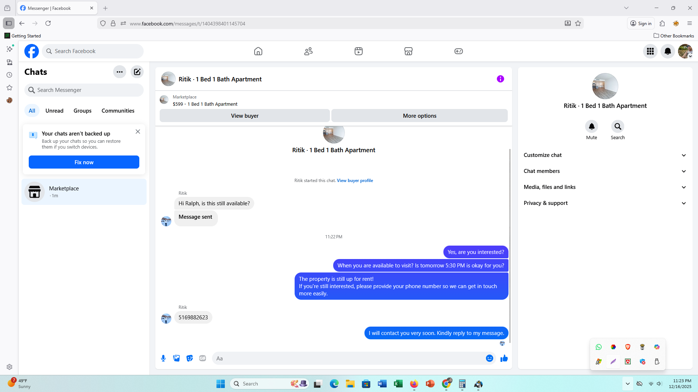This screenshot has height=392, width=698.
Task: Select the All chats filter tab
Action: click(x=32, y=111)
